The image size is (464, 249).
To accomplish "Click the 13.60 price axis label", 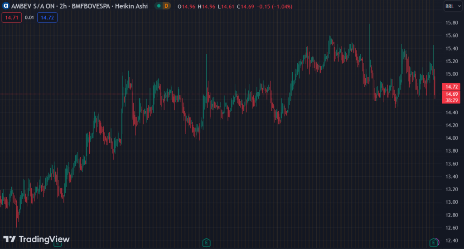I will point(452,164).
